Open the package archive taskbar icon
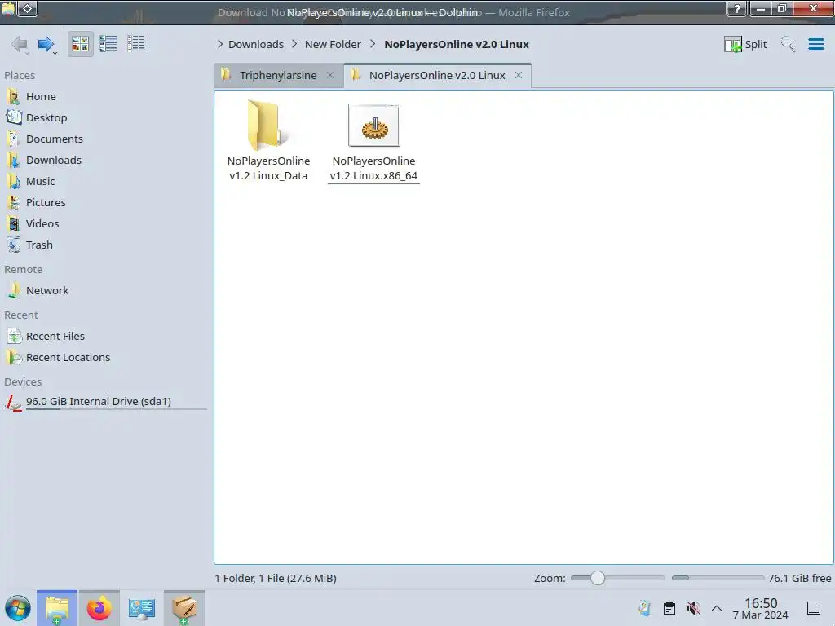This screenshot has height=626, width=835. 183,608
